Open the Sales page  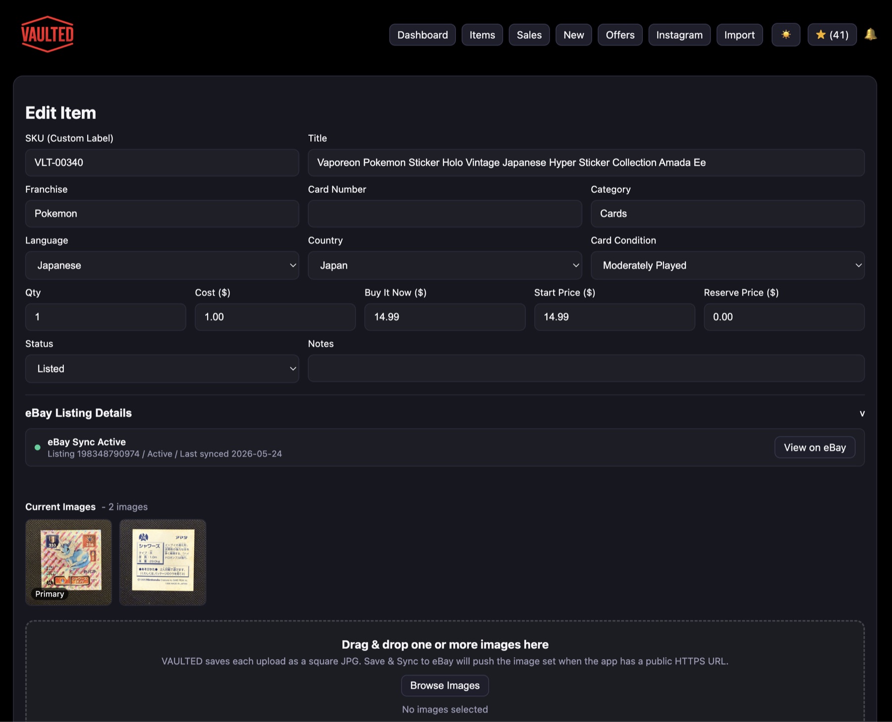529,35
